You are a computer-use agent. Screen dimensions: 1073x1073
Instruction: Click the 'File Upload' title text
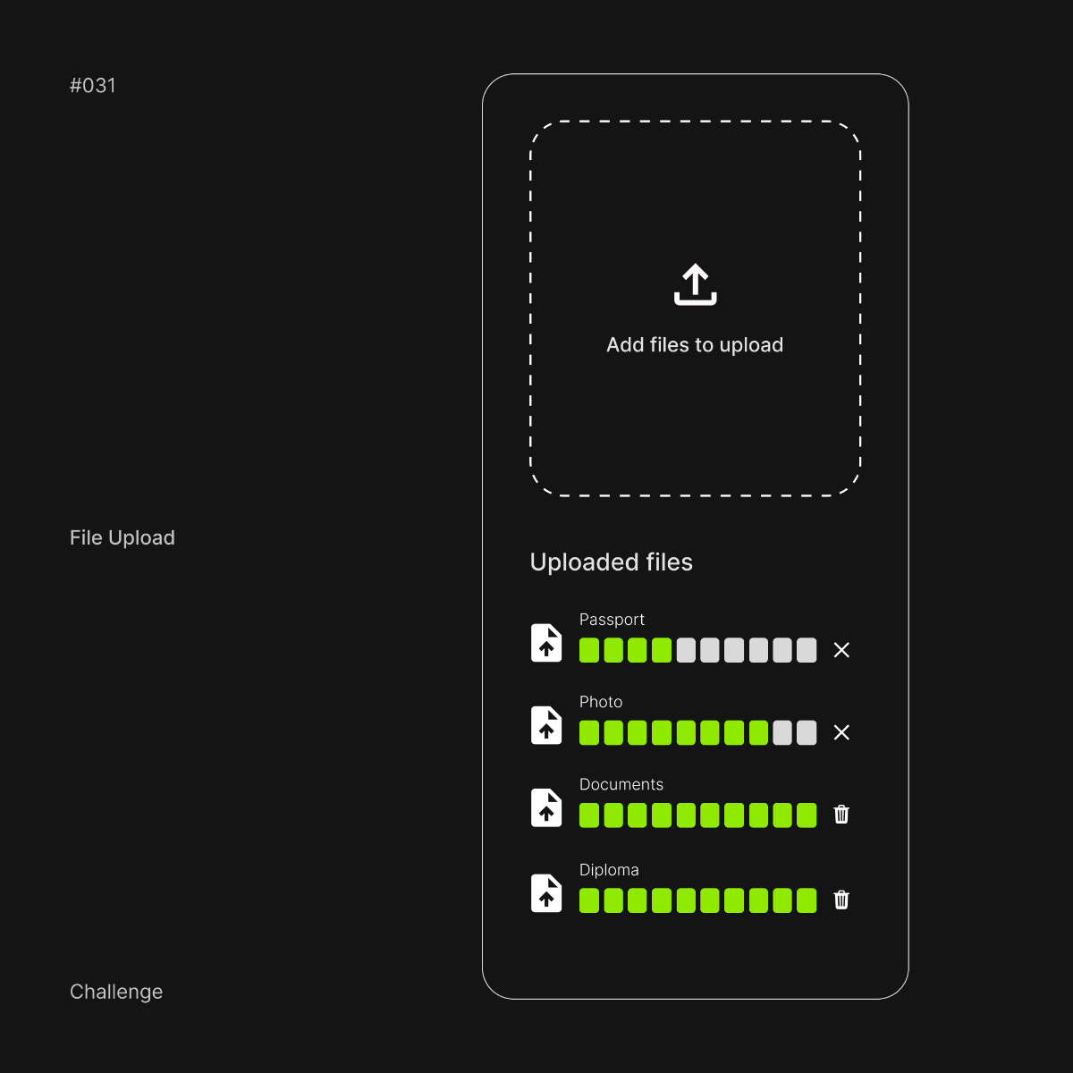[x=123, y=537]
